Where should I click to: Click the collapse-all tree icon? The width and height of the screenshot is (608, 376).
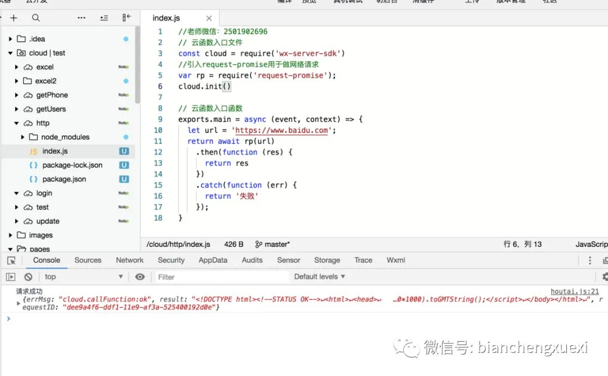[x=104, y=18]
